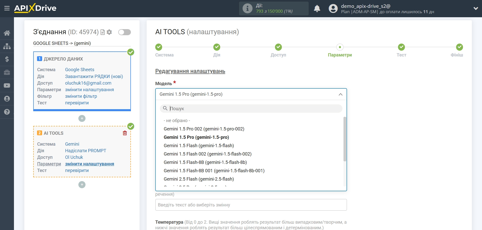This screenshot has width=482, height=230.
Task: Select Gemini 1.5 Pro 002 model
Action: pyautogui.click(x=204, y=129)
